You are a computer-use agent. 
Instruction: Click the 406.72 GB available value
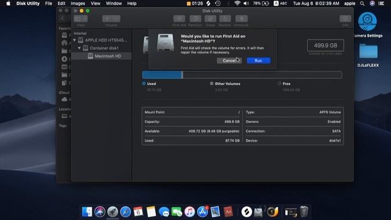click(x=214, y=131)
